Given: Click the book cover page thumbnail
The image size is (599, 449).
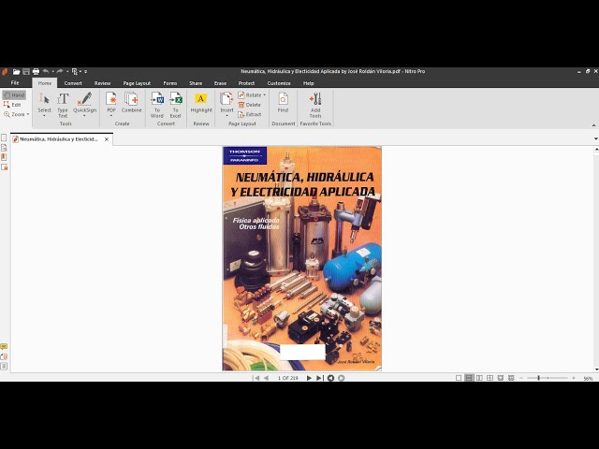Looking at the screenshot, I should [301, 258].
